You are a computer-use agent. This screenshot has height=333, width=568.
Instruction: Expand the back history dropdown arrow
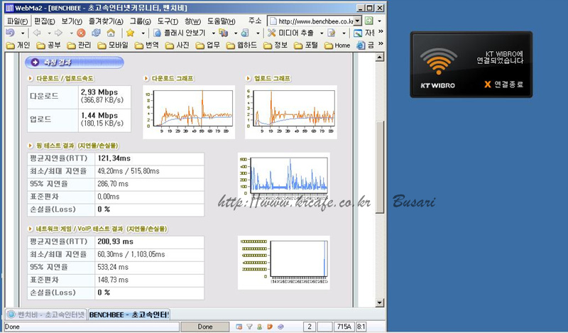[49, 33]
